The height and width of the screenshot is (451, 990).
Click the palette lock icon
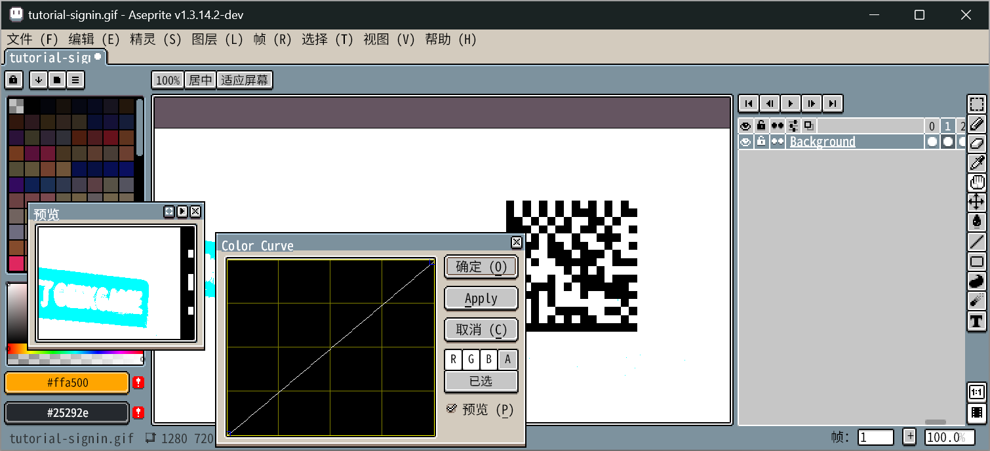coord(14,80)
